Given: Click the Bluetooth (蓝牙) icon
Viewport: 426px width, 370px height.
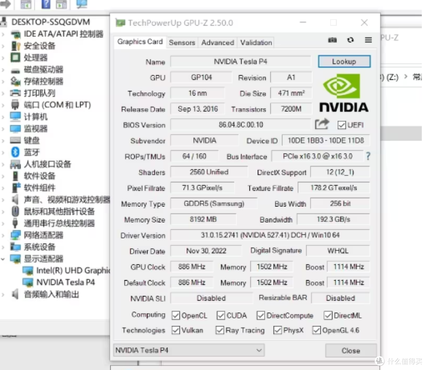Looking at the screenshot, I should 15,152.
